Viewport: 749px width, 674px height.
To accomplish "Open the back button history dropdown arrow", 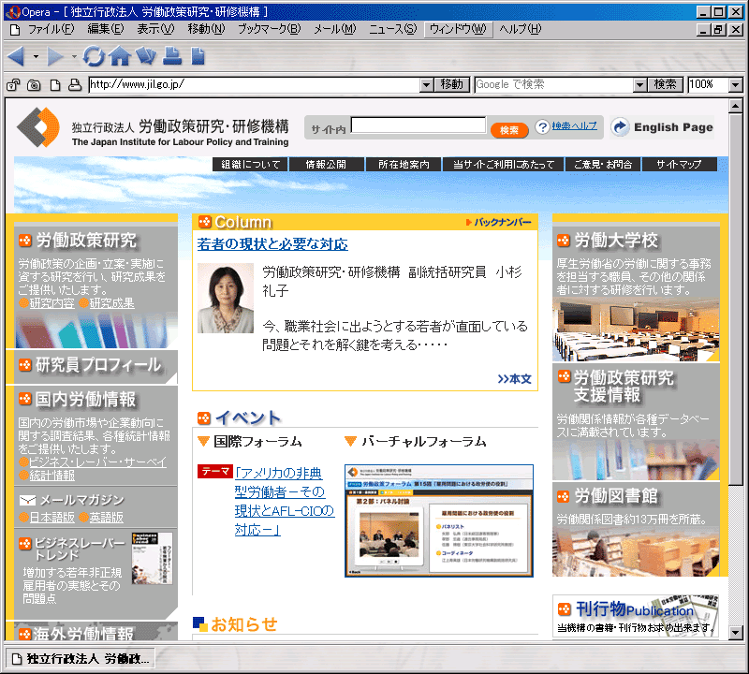I will click(x=36, y=56).
